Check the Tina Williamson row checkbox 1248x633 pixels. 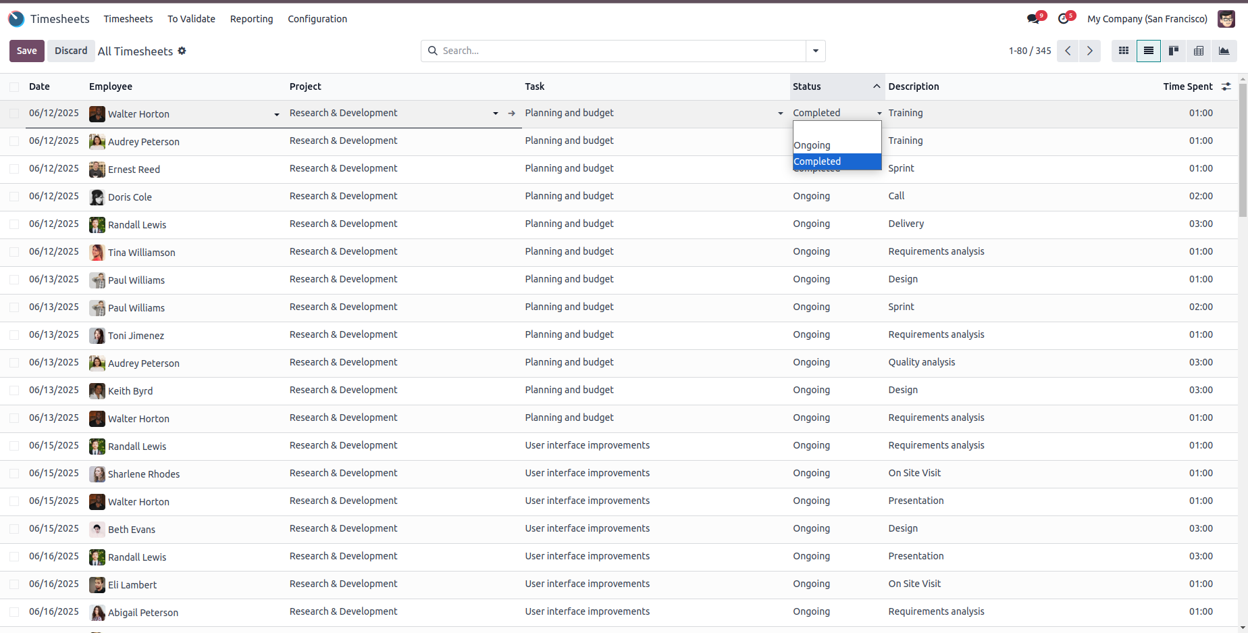click(14, 252)
